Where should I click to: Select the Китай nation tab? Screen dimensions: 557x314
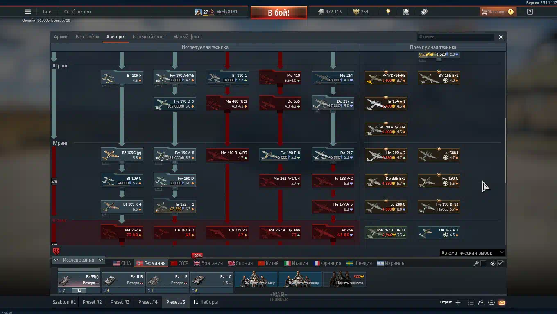(x=269, y=263)
